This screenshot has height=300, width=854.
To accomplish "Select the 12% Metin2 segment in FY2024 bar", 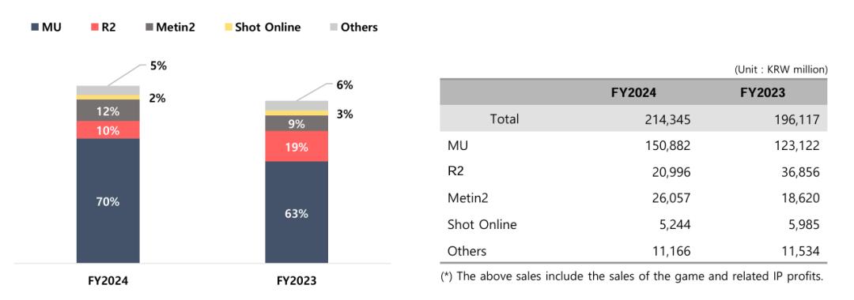I will (x=108, y=111).
